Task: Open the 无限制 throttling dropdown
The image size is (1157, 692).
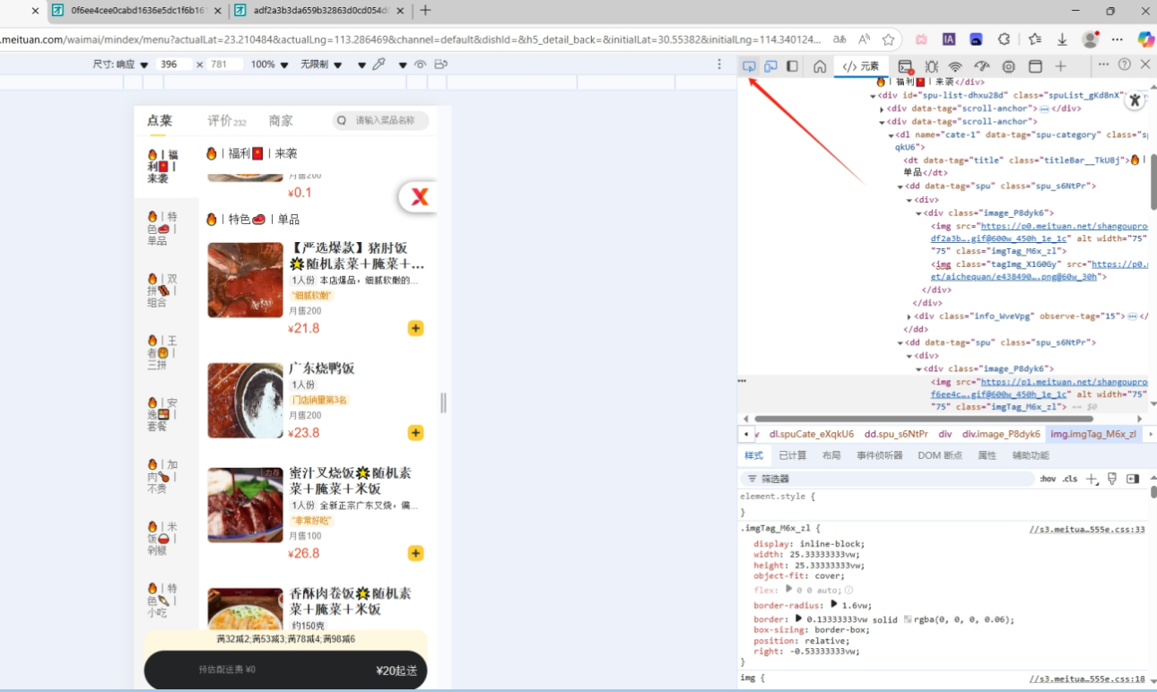Action: pos(320,65)
